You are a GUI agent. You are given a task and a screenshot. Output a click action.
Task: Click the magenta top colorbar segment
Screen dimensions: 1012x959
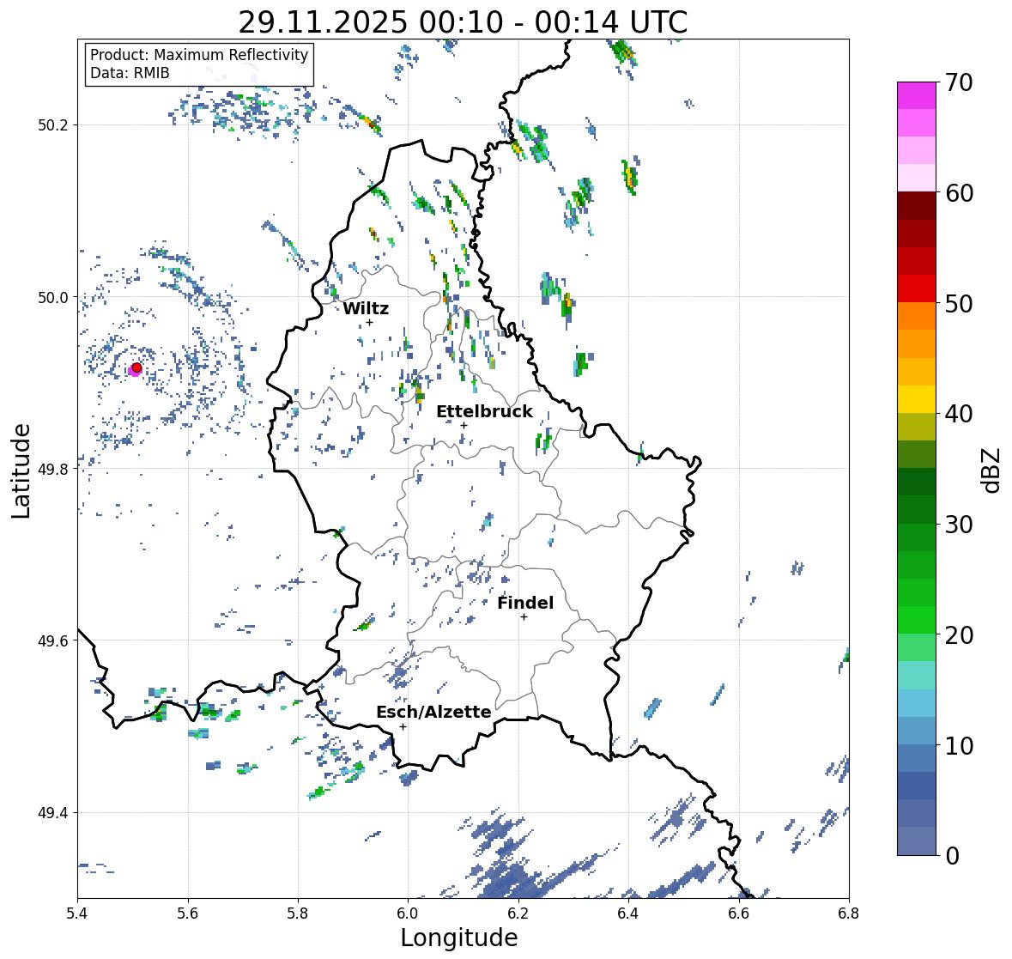[x=917, y=95]
